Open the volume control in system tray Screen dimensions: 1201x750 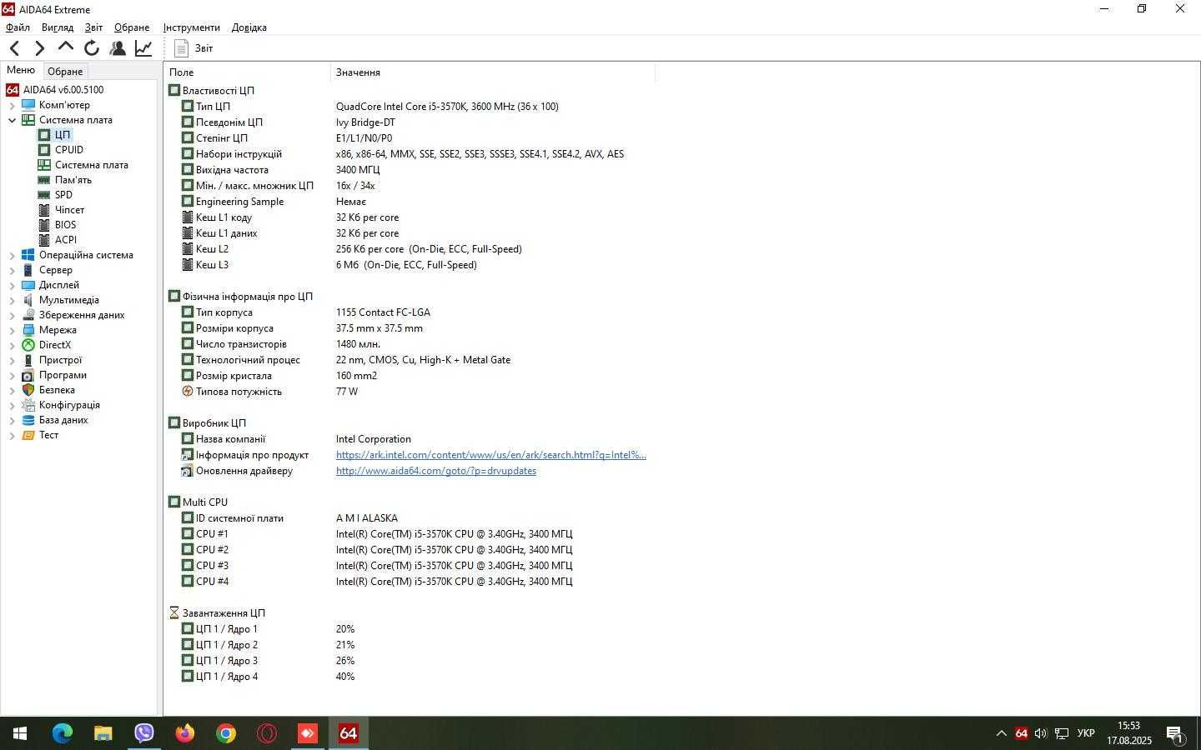pos(1041,734)
